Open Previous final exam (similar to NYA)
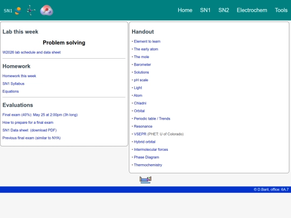The image size is (291, 218). tap(32, 138)
